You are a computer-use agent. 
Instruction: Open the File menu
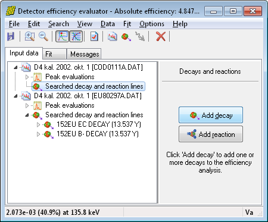click(14, 24)
